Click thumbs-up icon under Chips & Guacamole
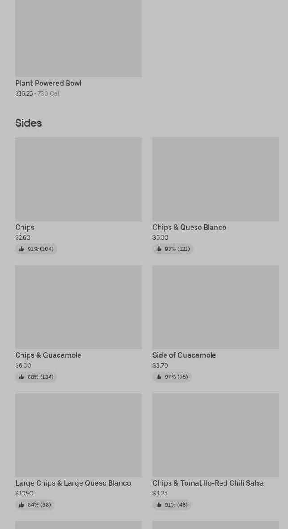Viewport: 288px width, 529px height. click(21, 377)
